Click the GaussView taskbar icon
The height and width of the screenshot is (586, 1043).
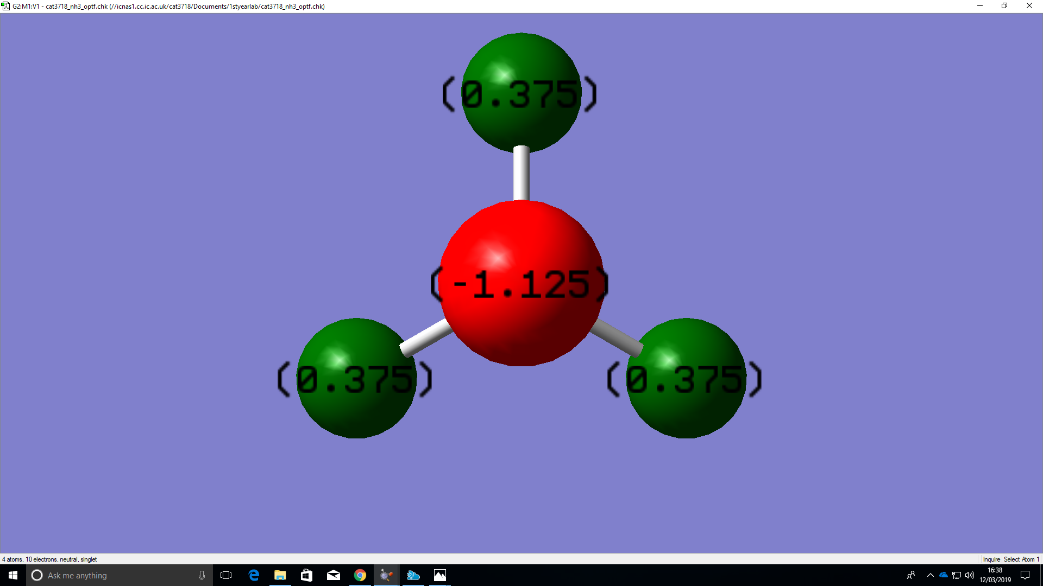(x=386, y=575)
